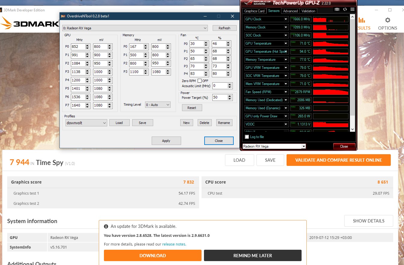Take a GPU-Z screenshot with the camera icon
Image resolution: width=404 pixels, height=265 pixels.
point(337,10)
